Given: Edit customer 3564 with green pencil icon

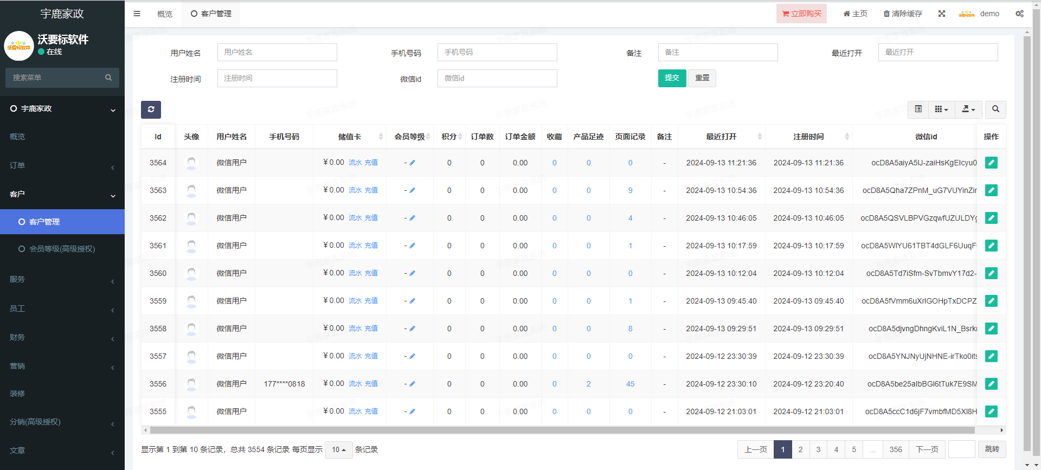Looking at the screenshot, I should click(991, 163).
